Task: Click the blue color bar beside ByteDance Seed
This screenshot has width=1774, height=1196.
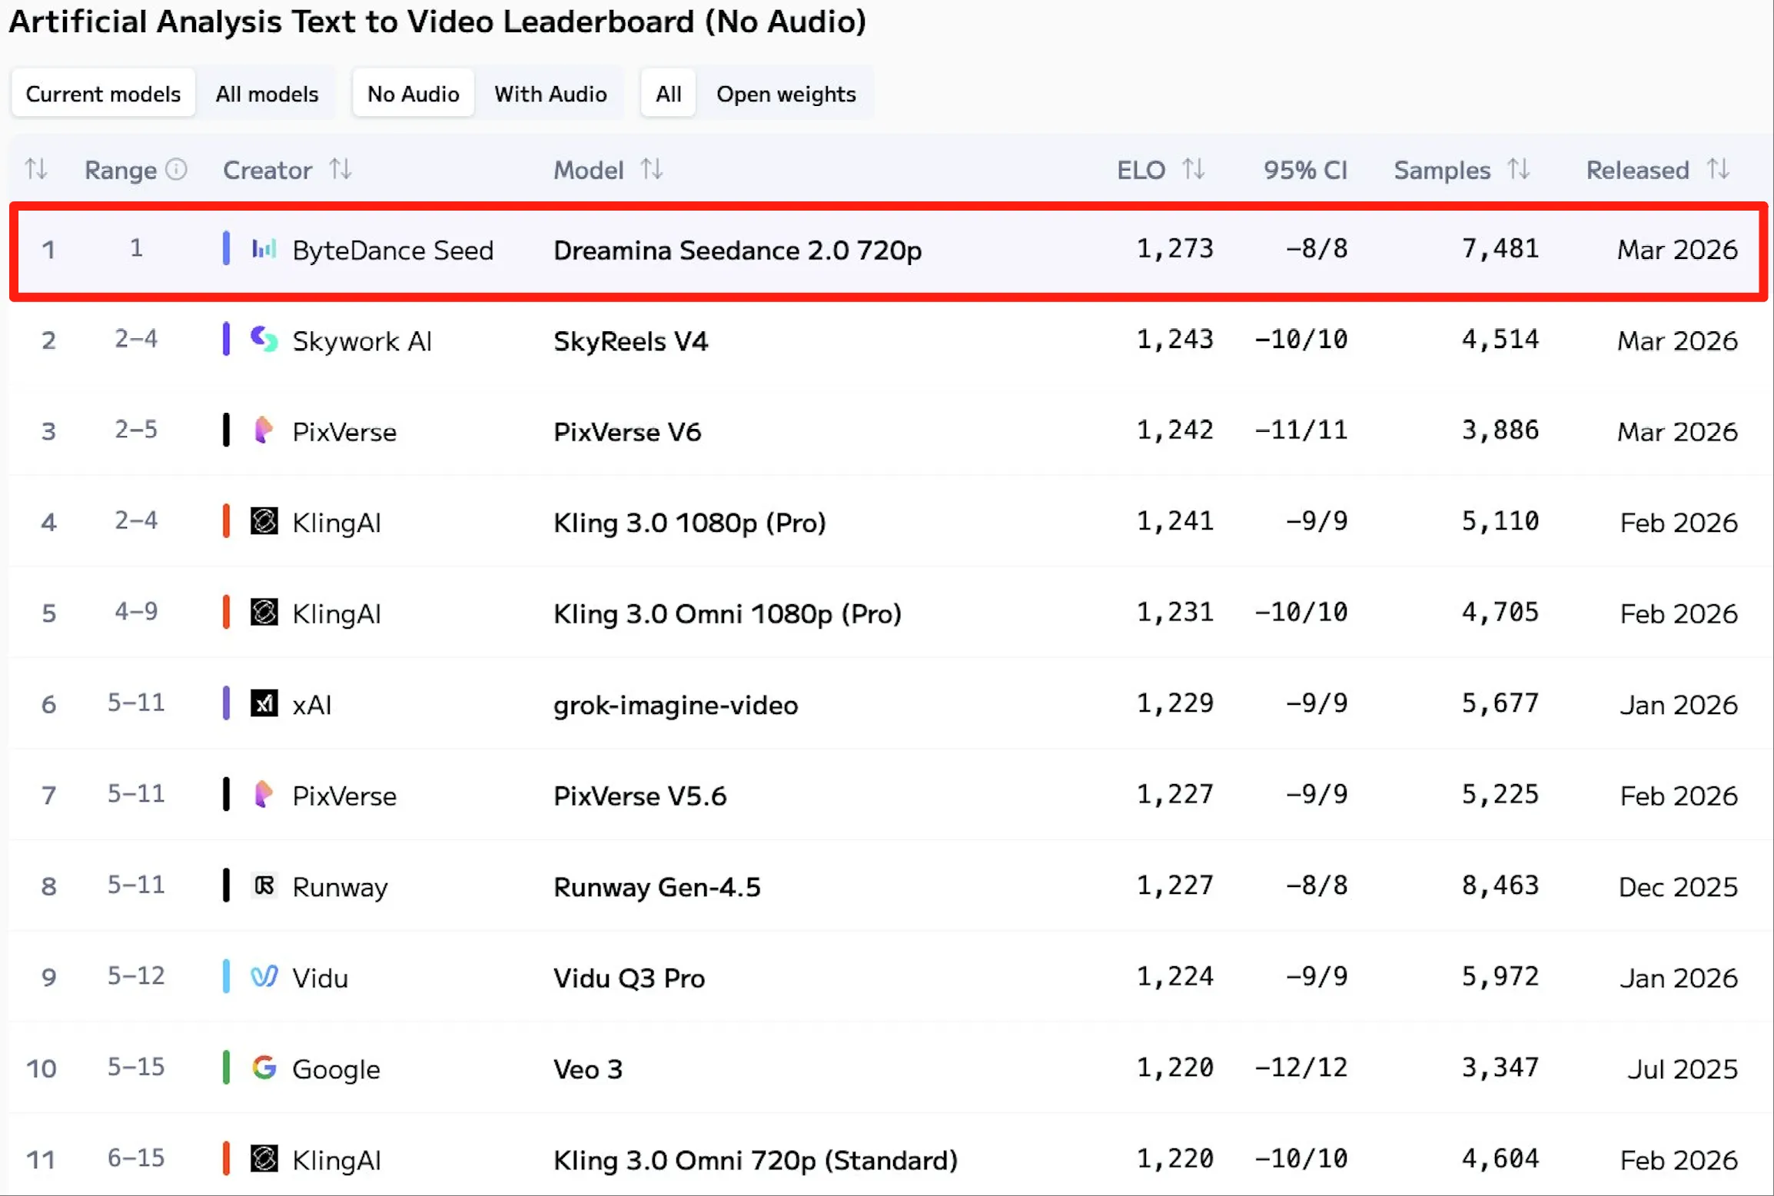Action: pos(226,249)
